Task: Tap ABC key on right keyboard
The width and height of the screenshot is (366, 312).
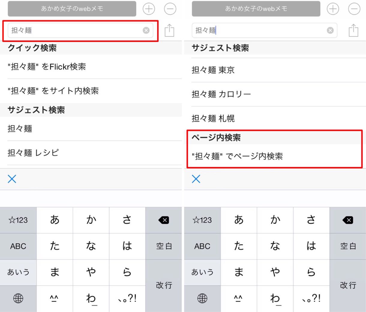Action: click(x=202, y=246)
